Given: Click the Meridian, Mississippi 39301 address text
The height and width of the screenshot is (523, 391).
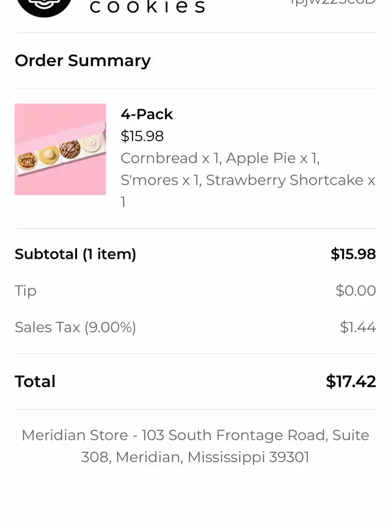Looking at the screenshot, I should pyautogui.click(x=213, y=458).
